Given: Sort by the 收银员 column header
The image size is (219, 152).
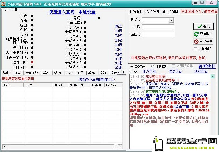Looking at the screenshot, I should point(113,85).
